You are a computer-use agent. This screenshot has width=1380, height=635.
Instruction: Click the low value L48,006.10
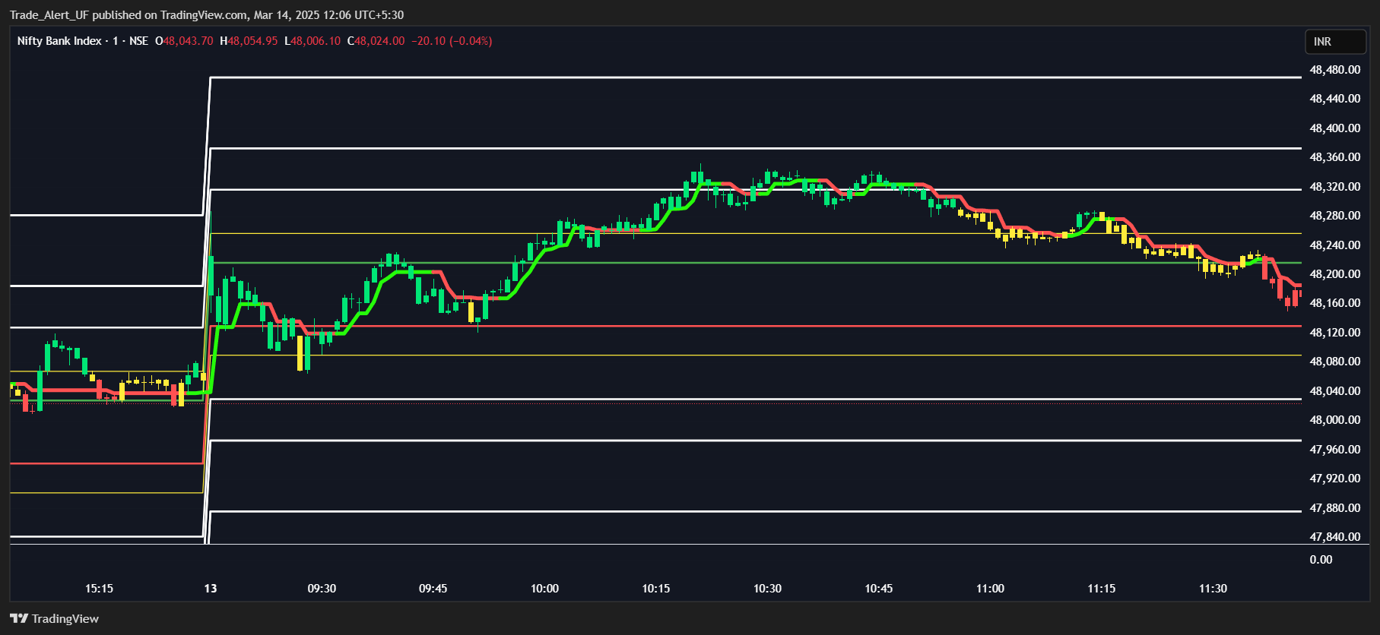tap(312, 41)
